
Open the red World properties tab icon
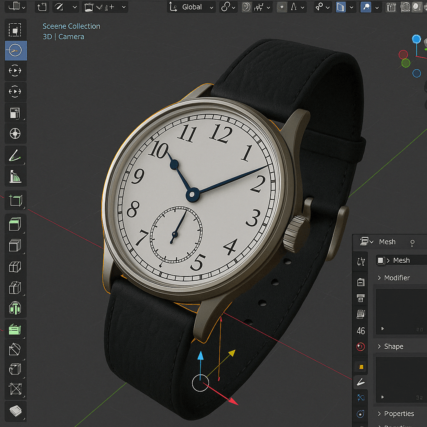click(361, 347)
